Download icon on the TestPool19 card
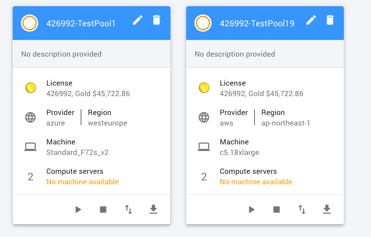 [327, 209]
